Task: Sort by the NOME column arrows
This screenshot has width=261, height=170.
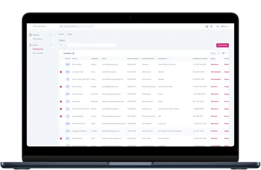Action: (x=77, y=59)
